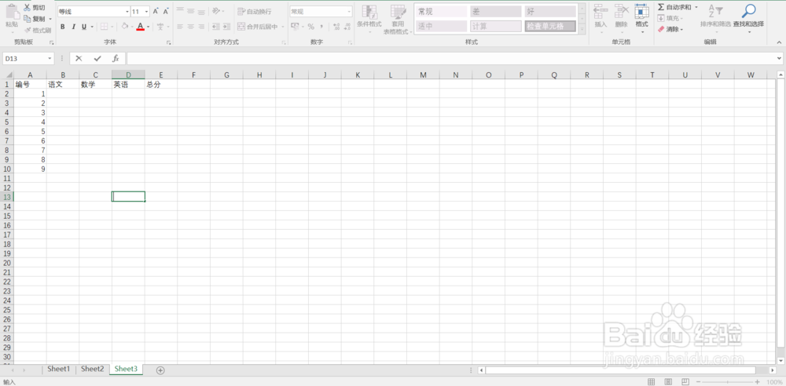Image resolution: width=786 pixels, height=386 pixels.
Task: Apply cell borders icon
Action: (104, 27)
